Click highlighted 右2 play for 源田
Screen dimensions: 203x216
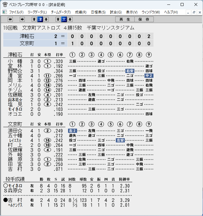(73, 131)
